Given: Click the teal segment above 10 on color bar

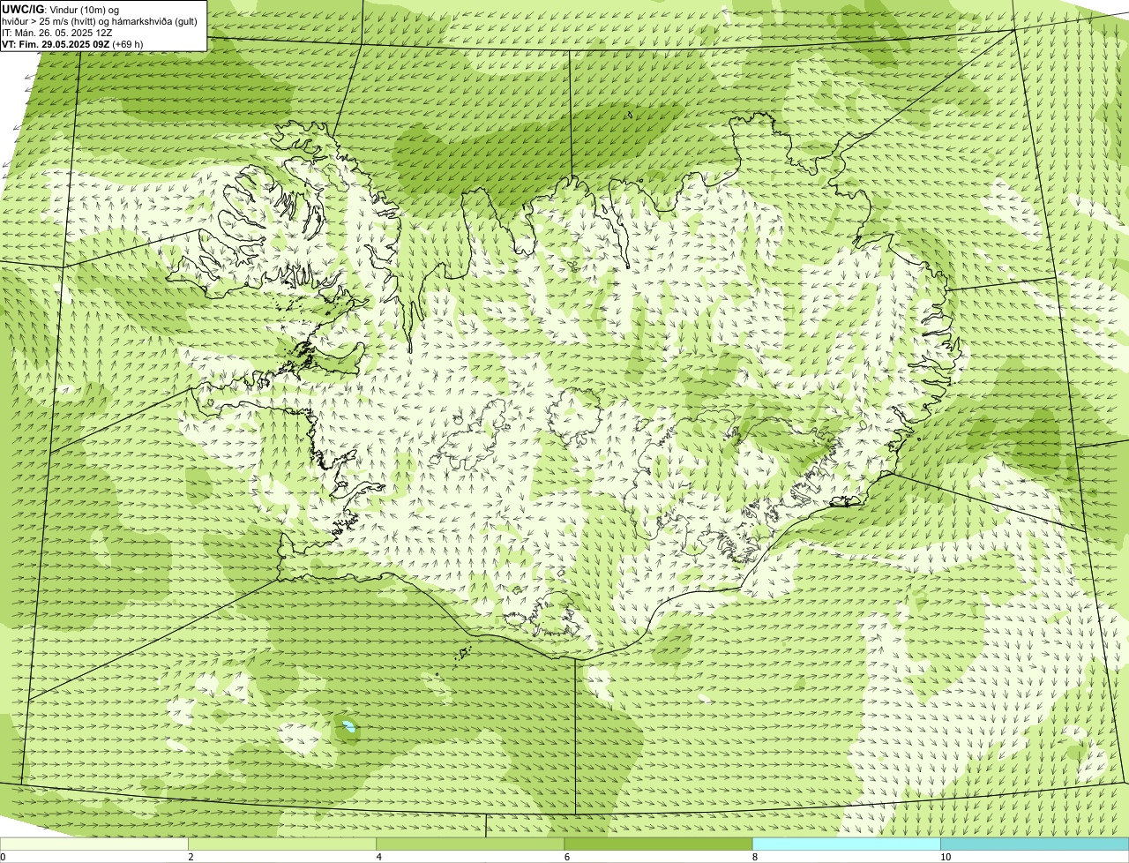Looking at the screenshot, I should [x=1035, y=844].
